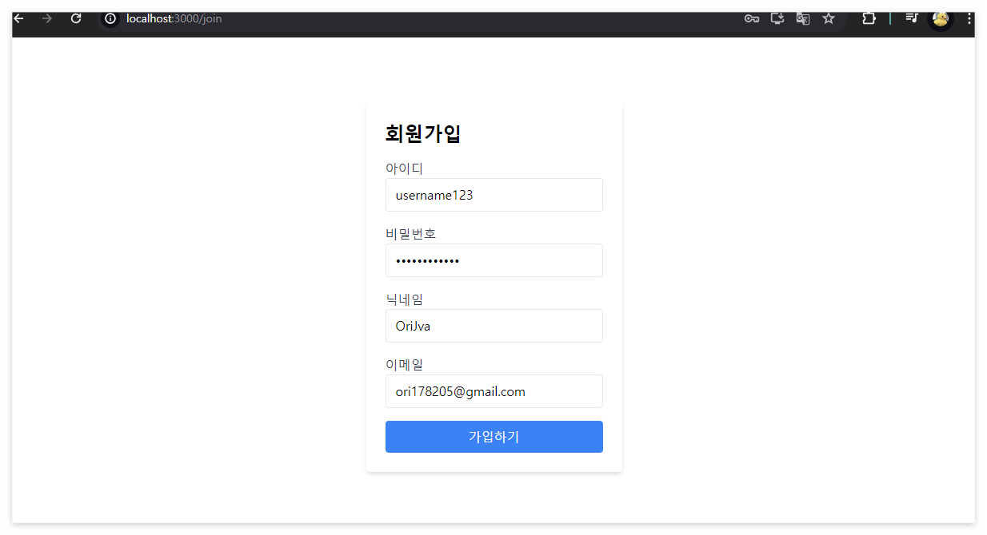Click the 이메일 label
The width and height of the screenshot is (987, 535).
pos(404,365)
